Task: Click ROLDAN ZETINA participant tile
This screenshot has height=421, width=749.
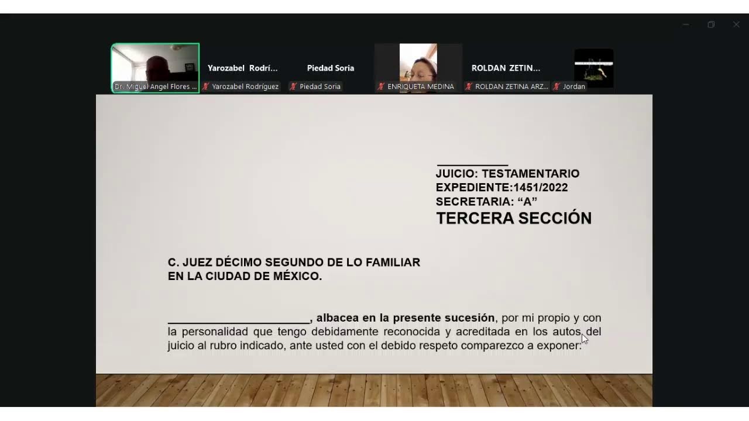Action: 506,68
